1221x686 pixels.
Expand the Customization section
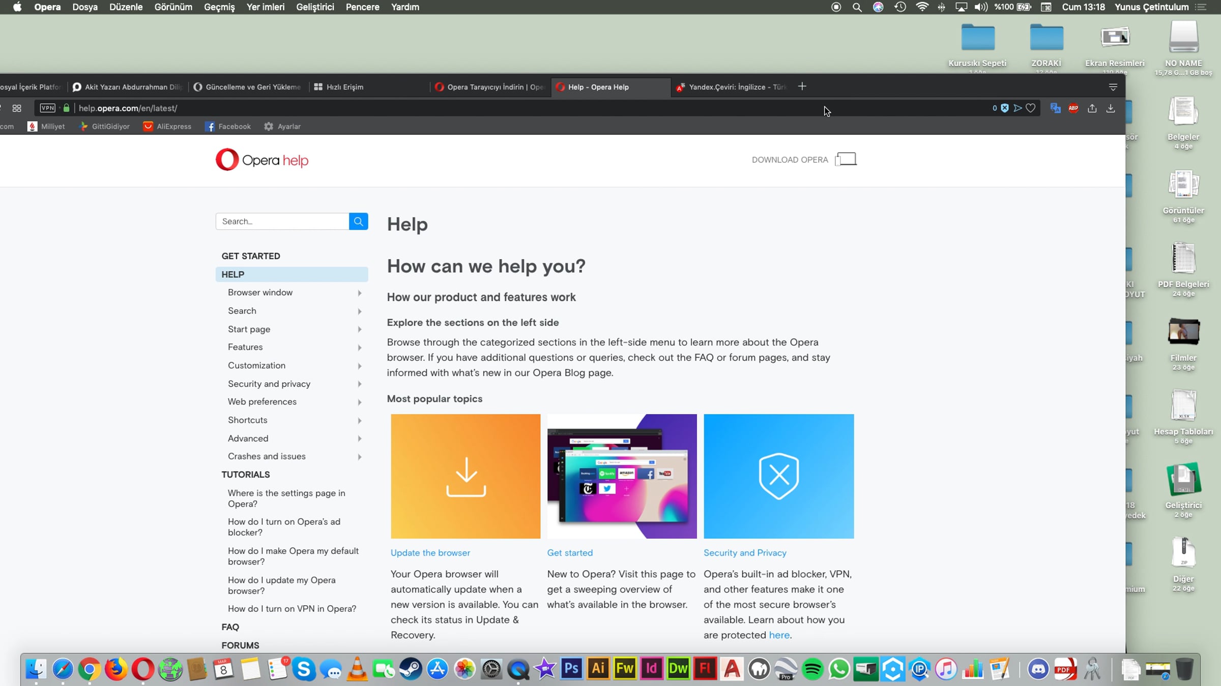pyautogui.click(x=359, y=365)
